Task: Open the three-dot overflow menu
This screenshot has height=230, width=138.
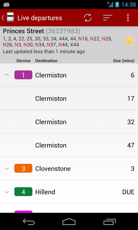Action: pyautogui.click(x=128, y=18)
